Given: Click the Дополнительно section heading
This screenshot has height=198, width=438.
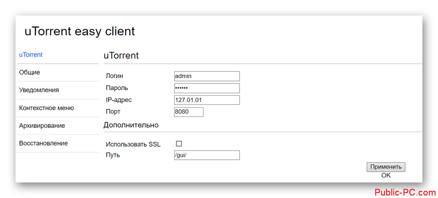Looking at the screenshot, I should [x=131, y=125].
